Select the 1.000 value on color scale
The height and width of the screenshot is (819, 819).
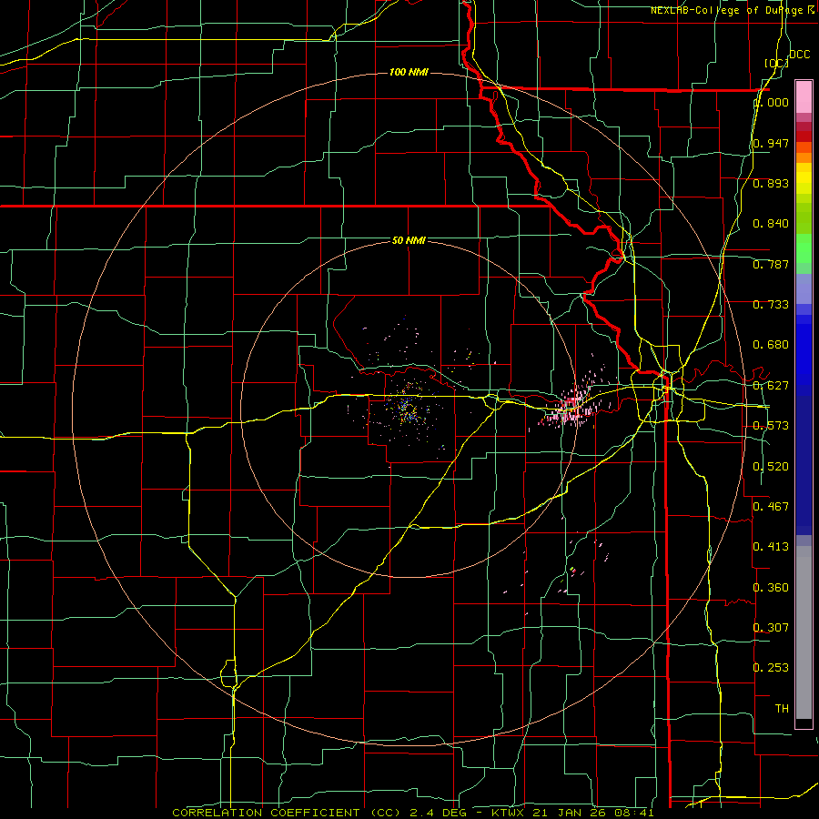(x=771, y=102)
